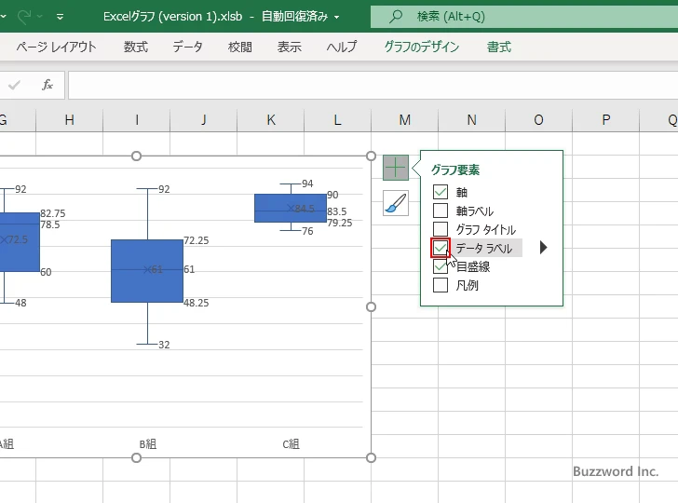Select column header N
This screenshot has width=678, height=503.
point(471,119)
